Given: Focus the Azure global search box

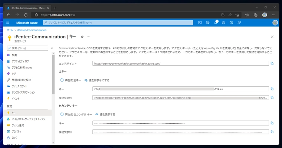Looking at the screenshot, I should (118, 23).
